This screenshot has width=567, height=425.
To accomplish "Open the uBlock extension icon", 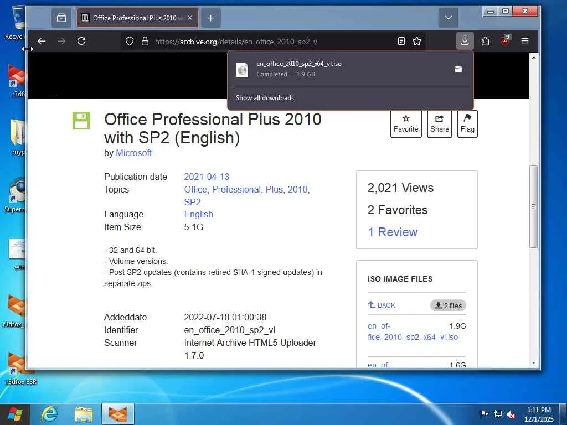I will [505, 40].
